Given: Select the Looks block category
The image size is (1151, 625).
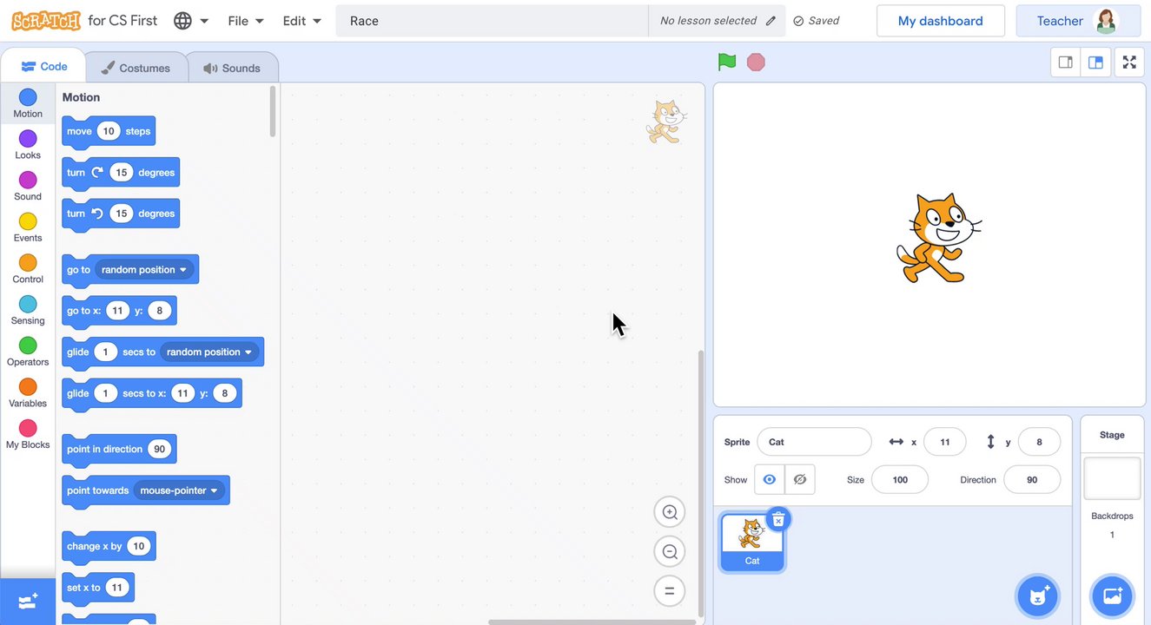Looking at the screenshot, I should point(28,145).
